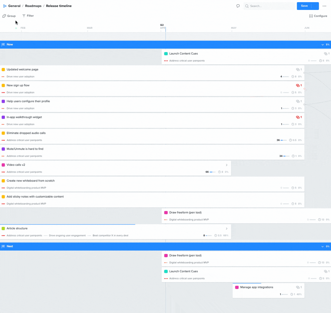This screenshot has width=331, height=313.
Task: Click the green swatch on Article structure
Action: 3,229
